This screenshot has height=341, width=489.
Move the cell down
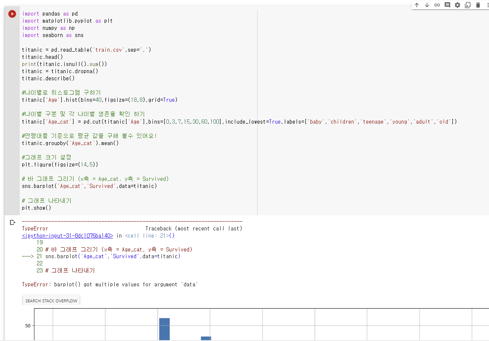[x=427, y=5]
